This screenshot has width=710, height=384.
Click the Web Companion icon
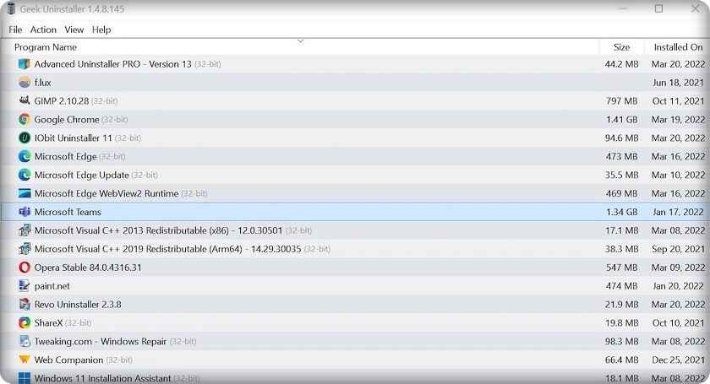(25, 360)
